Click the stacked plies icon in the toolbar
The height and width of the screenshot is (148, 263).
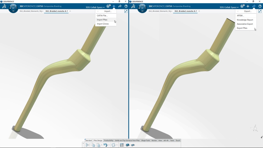coord(127,145)
